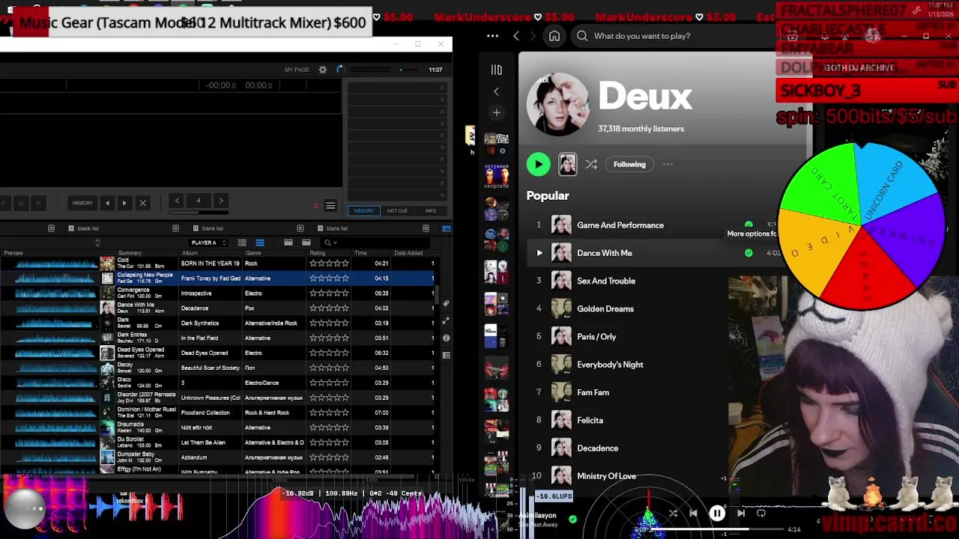Open rekordbox track search dropdown
Viewport: 959px width, 539px height.
(x=330, y=243)
